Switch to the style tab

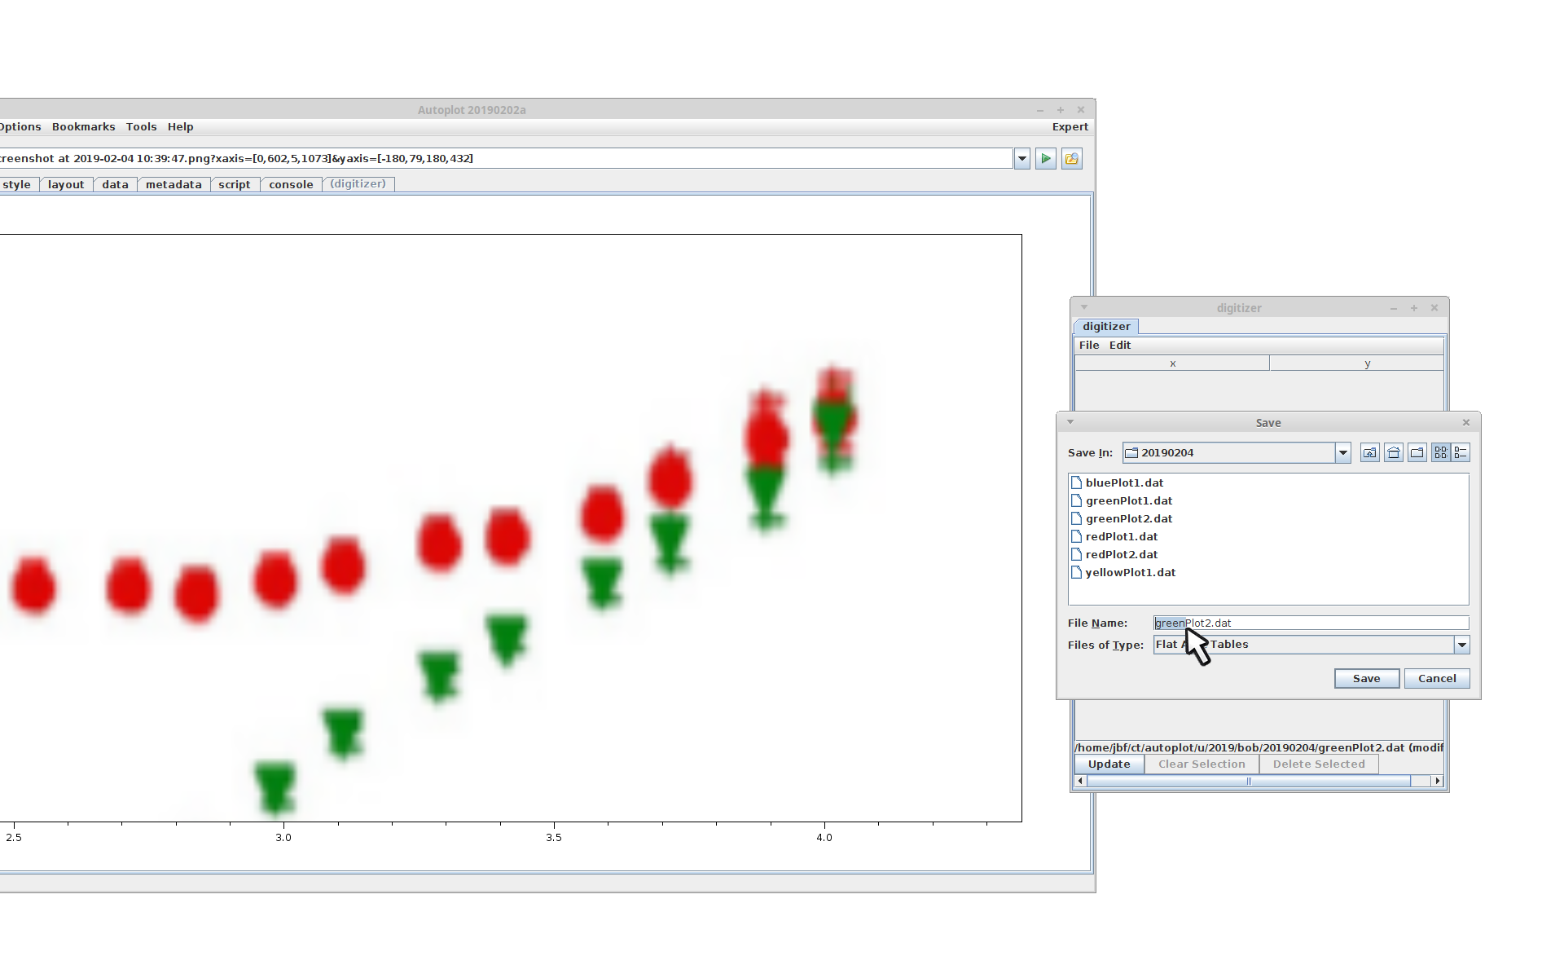click(x=17, y=185)
